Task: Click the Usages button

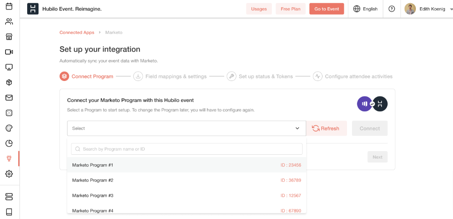Action: [x=259, y=9]
